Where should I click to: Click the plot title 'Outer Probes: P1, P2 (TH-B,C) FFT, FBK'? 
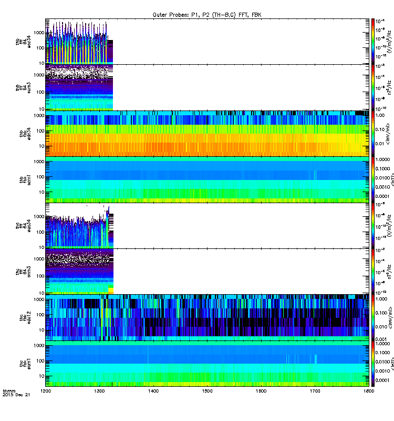[x=207, y=15]
